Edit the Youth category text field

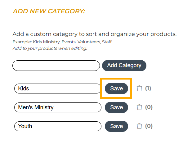click(58, 126)
